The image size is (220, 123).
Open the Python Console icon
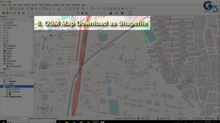point(117,13)
